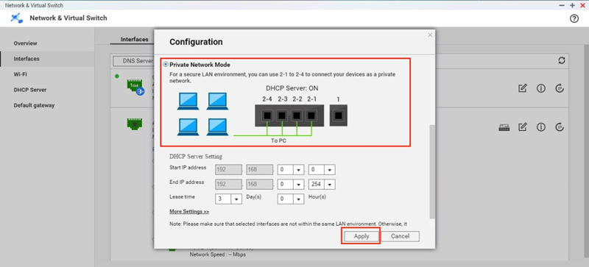Click the Apply button
This screenshot has height=267, width=589.
coord(361,236)
